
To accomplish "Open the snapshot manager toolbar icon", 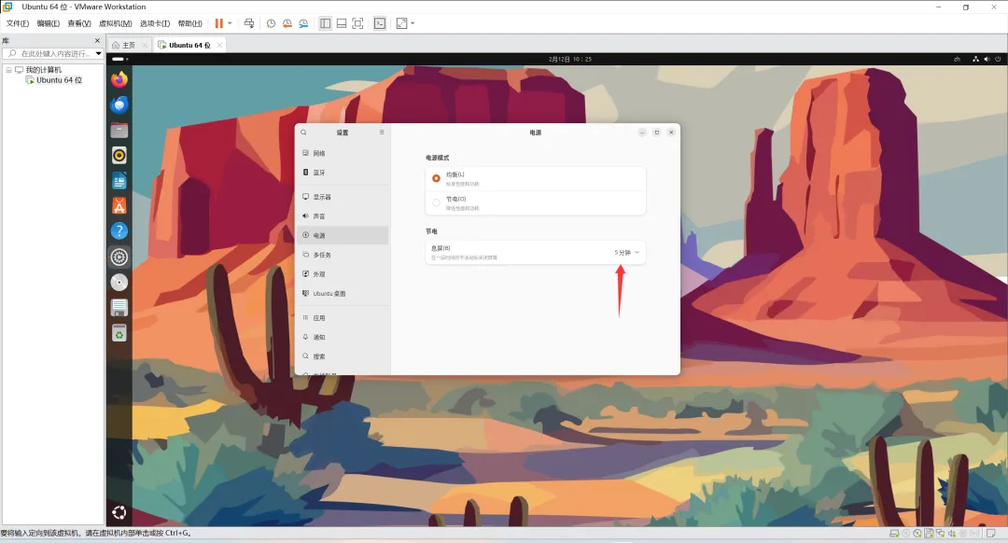I will [x=303, y=23].
